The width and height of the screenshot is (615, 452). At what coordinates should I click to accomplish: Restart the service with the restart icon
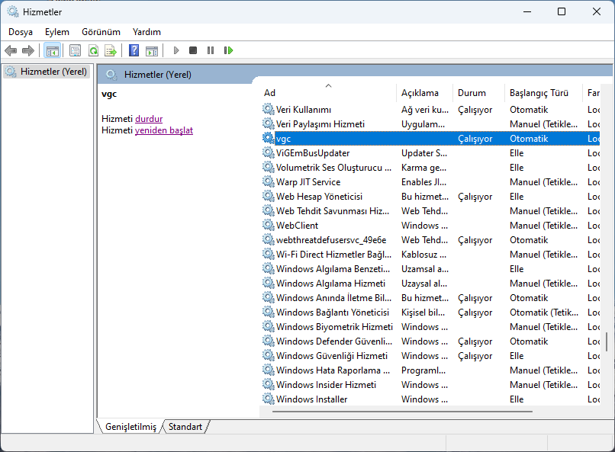click(228, 50)
